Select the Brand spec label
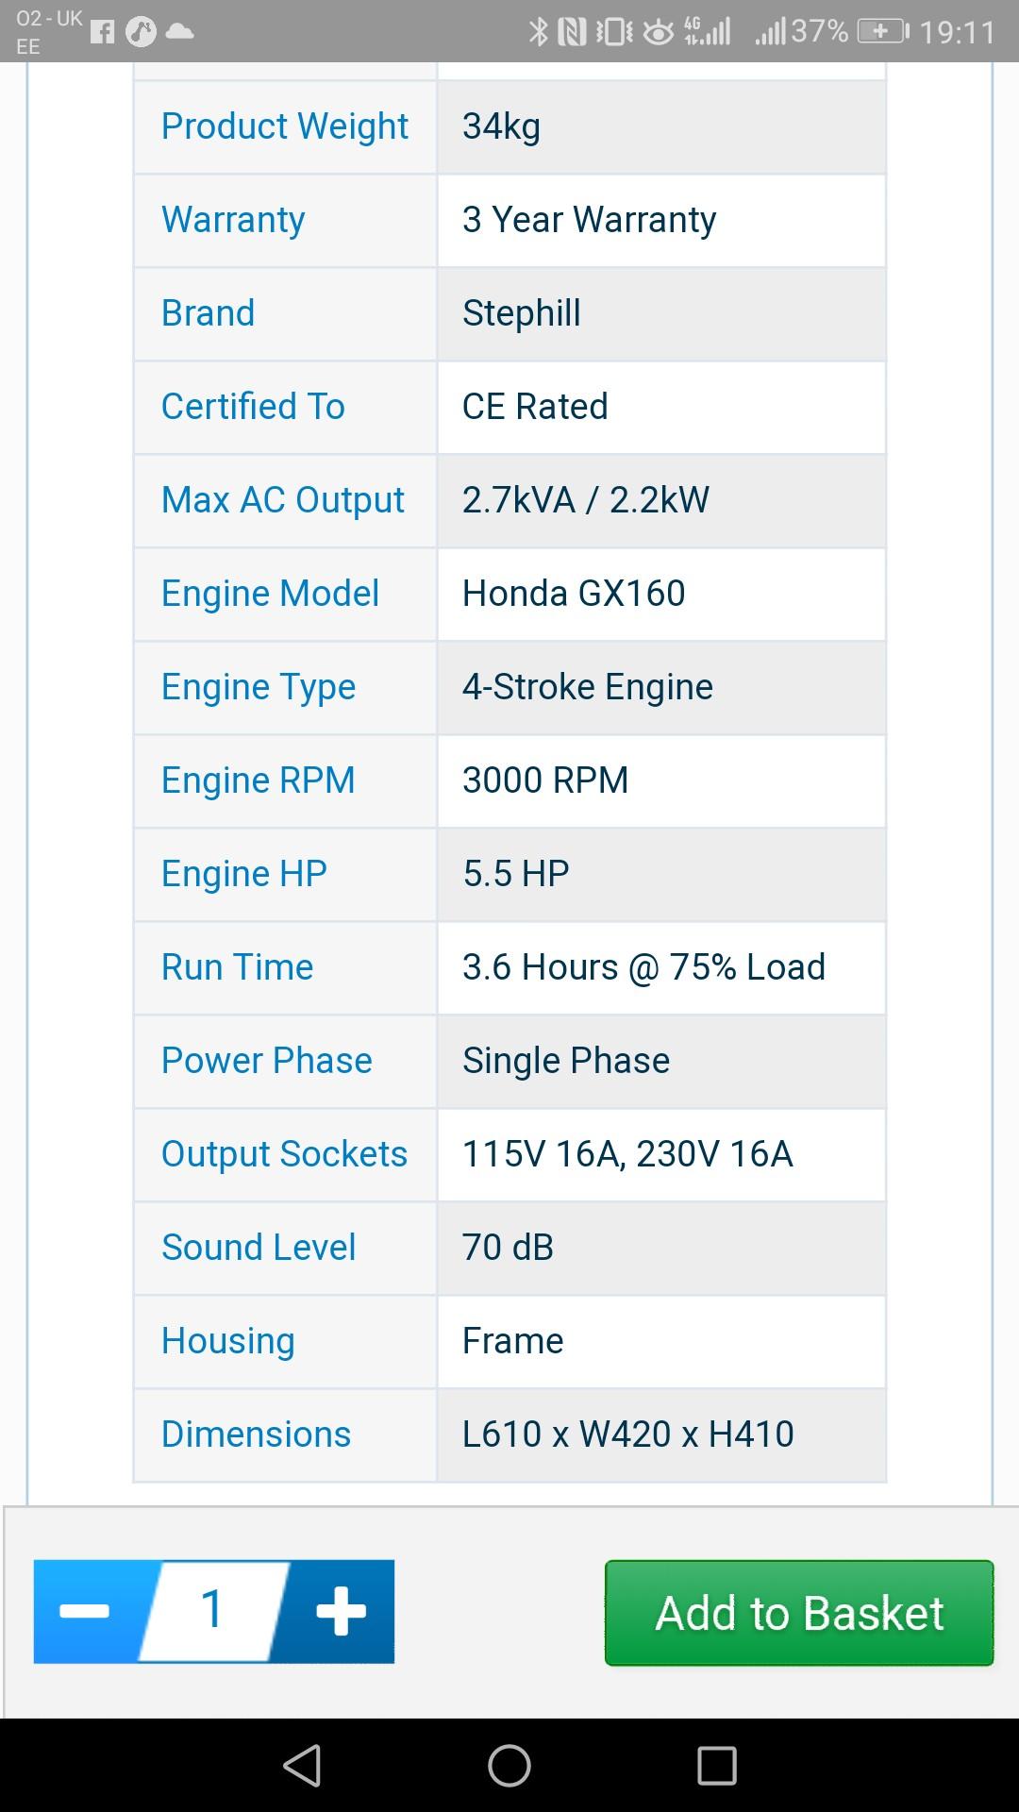This screenshot has height=1812, width=1019. [x=208, y=313]
